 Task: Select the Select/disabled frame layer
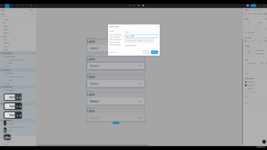[18, 53]
